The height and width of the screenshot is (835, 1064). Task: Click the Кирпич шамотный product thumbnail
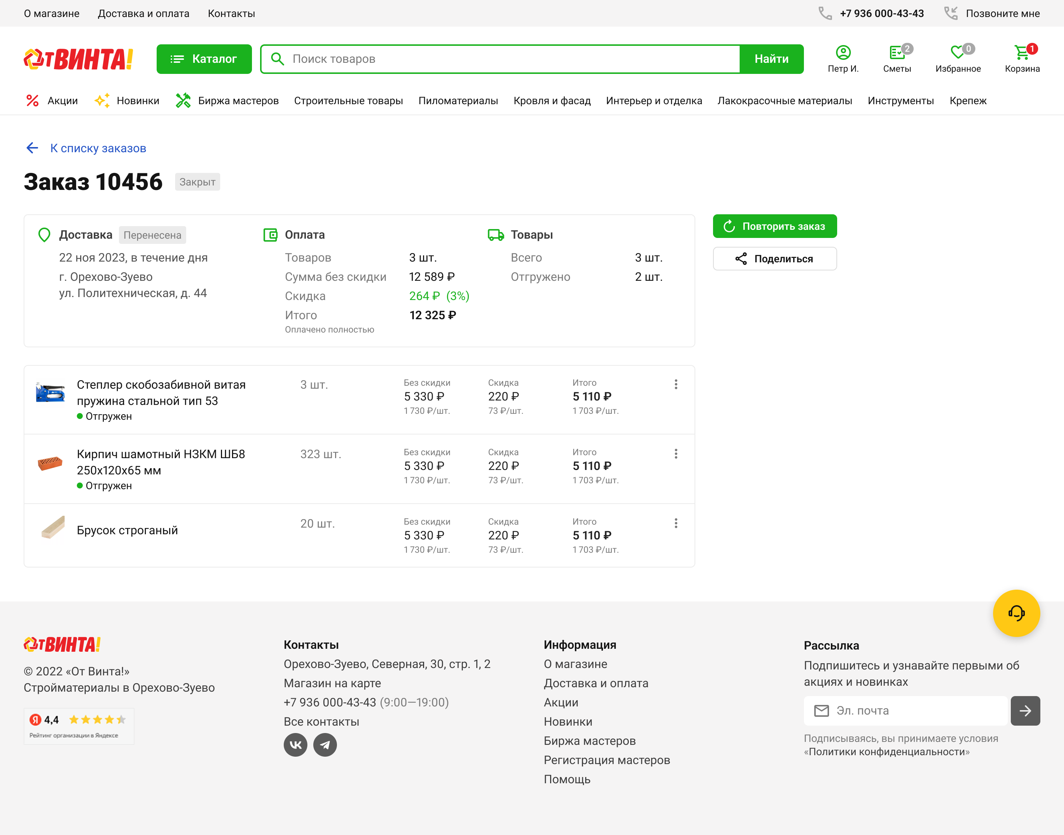[x=50, y=463]
